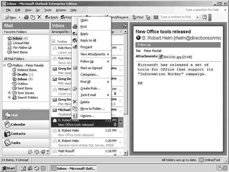Toggle follow-up flag on Matt Rosoff message

point(120,153)
